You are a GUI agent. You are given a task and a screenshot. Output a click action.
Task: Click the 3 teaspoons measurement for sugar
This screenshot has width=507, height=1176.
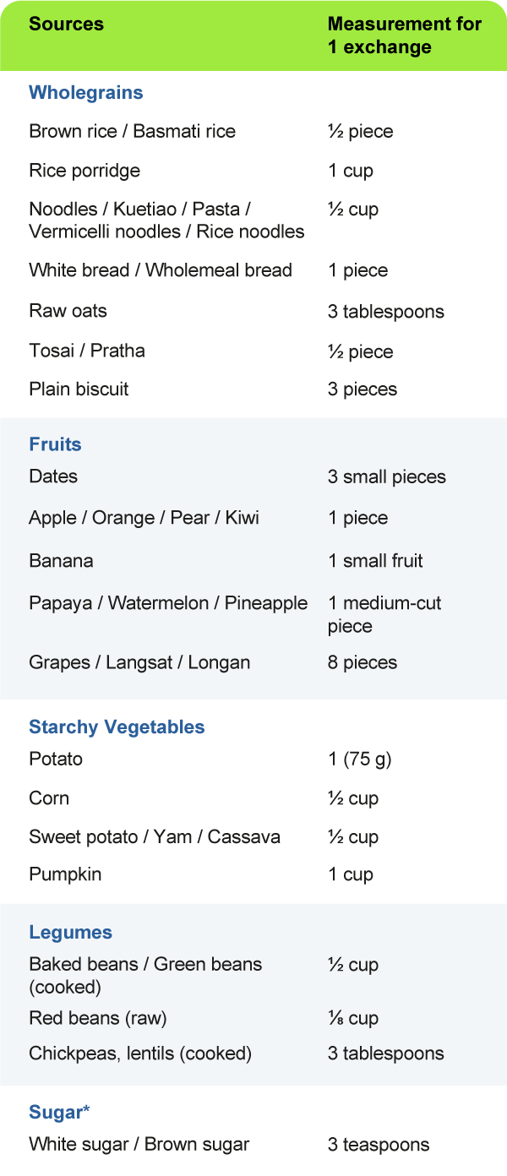click(379, 1146)
